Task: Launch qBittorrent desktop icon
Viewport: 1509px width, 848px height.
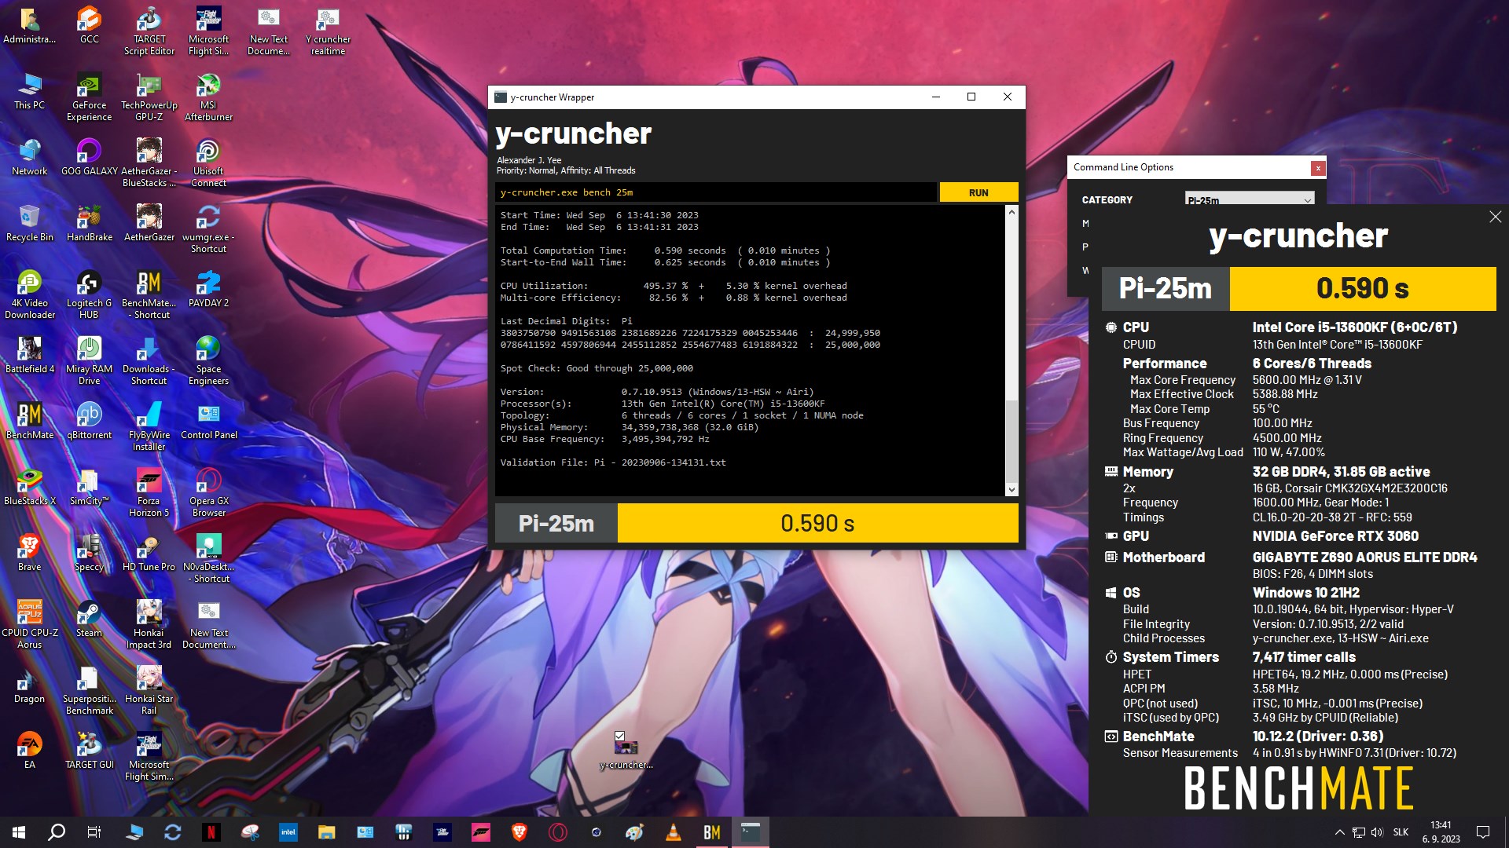Action: 89,421
